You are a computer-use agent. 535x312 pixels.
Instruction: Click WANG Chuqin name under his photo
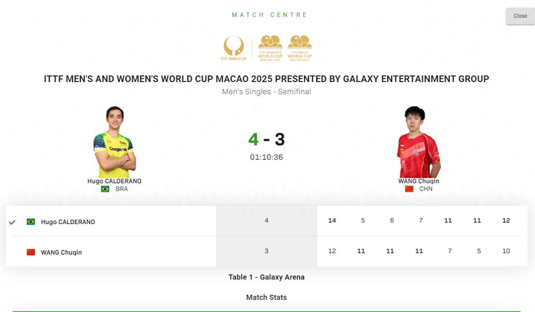(418, 181)
